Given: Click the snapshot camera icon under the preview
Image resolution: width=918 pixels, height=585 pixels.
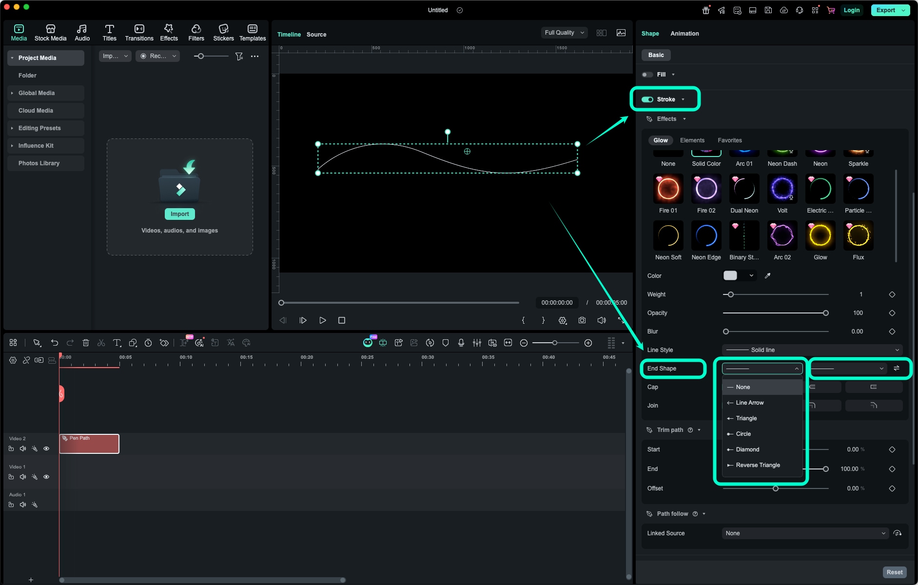Looking at the screenshot, I should tap(582, 320).
